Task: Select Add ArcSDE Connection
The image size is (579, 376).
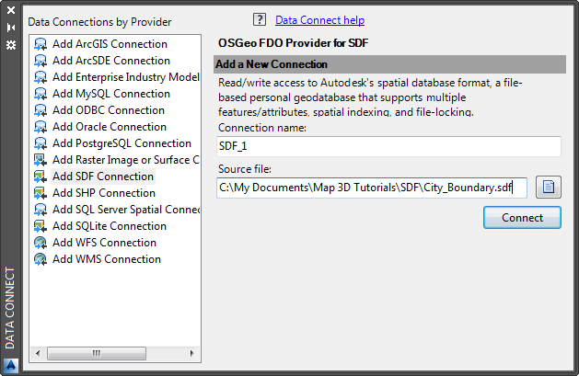Action: click(111, 61)
